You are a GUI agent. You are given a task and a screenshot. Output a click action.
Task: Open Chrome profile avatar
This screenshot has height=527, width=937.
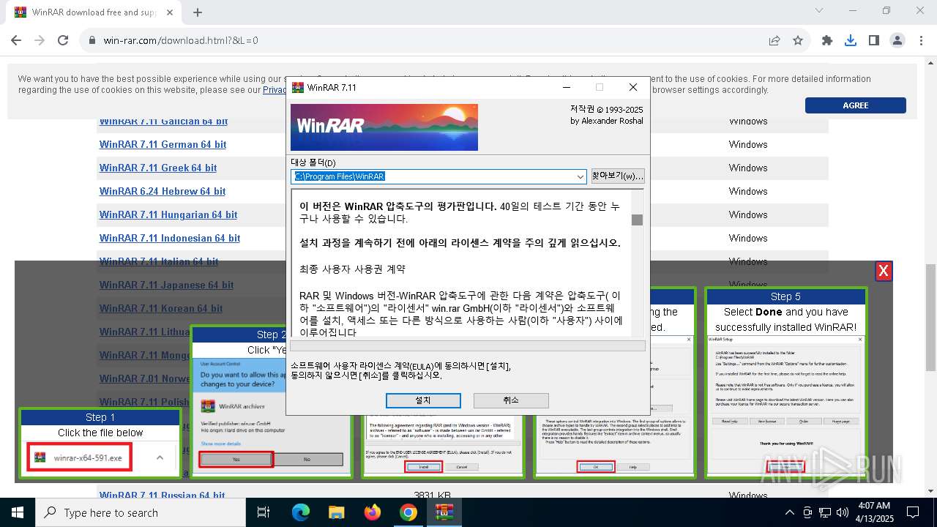(x=897, y=41)
